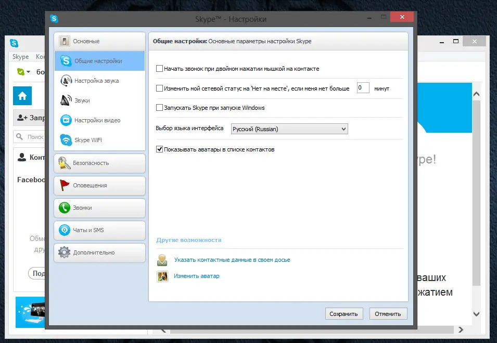Click the chat bubble icon for Чаты и SMS
497x343 pixels.
tap(65, 230)
